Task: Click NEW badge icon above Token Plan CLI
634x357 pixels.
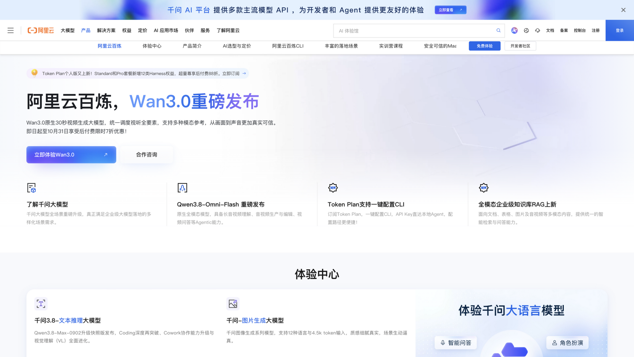Action: (x=333, y=188)
